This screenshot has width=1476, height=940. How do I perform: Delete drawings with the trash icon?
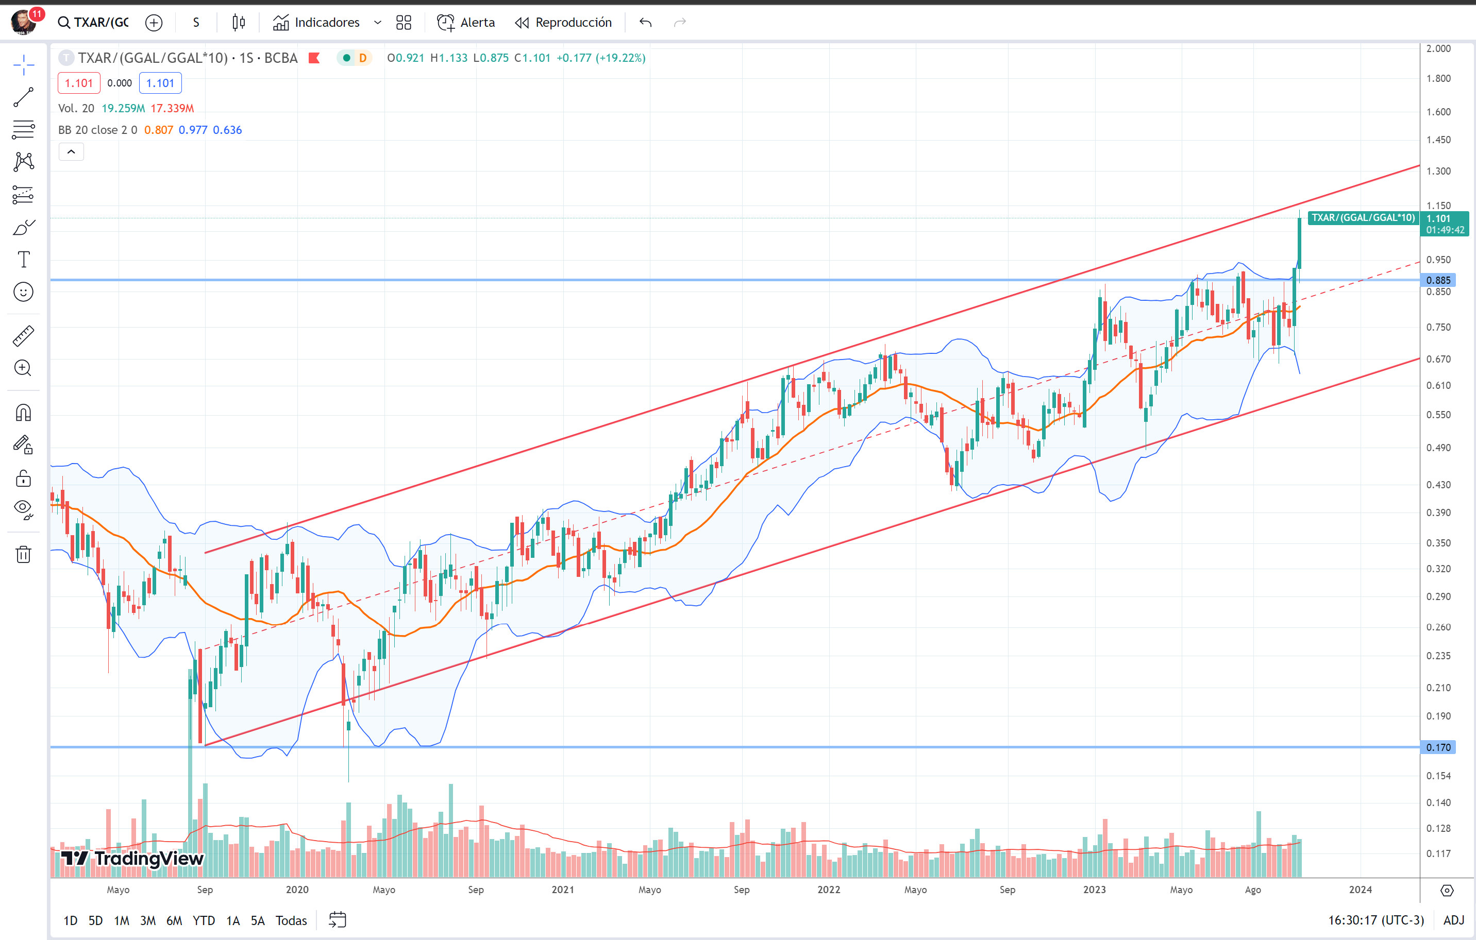coord(23,555)
